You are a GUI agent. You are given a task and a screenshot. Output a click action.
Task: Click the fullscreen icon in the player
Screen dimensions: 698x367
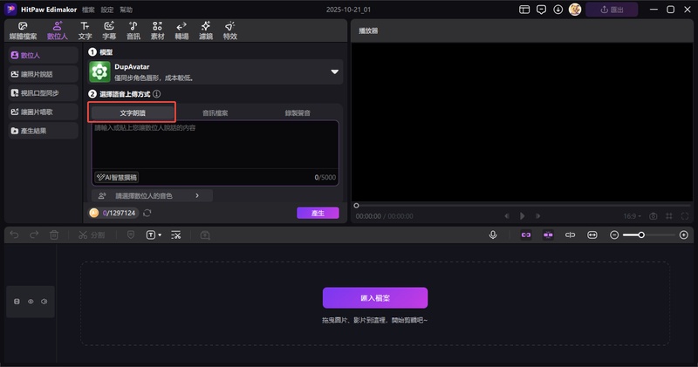click(683, 215)
